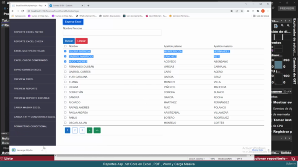298x167 pixels.
Task: Expand the descarga xlsx download options chevron
Action: [42, 150]
